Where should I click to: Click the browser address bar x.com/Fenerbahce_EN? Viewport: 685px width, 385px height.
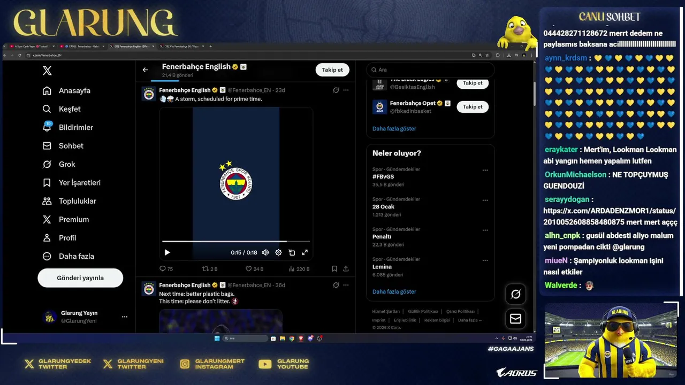pos(47,55)
